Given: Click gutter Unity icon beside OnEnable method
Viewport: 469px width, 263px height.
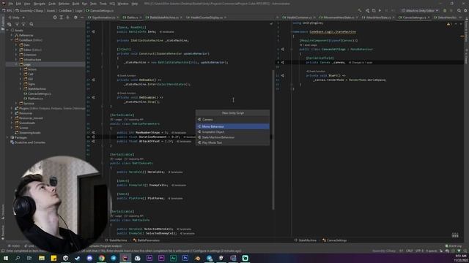Looking at the screenshot, I should pos(93,80).
